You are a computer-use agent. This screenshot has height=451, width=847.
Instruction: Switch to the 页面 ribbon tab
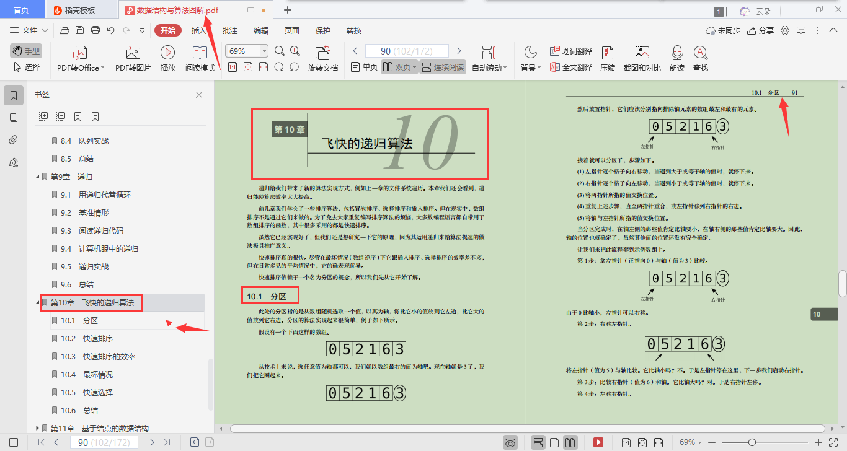pos(292,30)
